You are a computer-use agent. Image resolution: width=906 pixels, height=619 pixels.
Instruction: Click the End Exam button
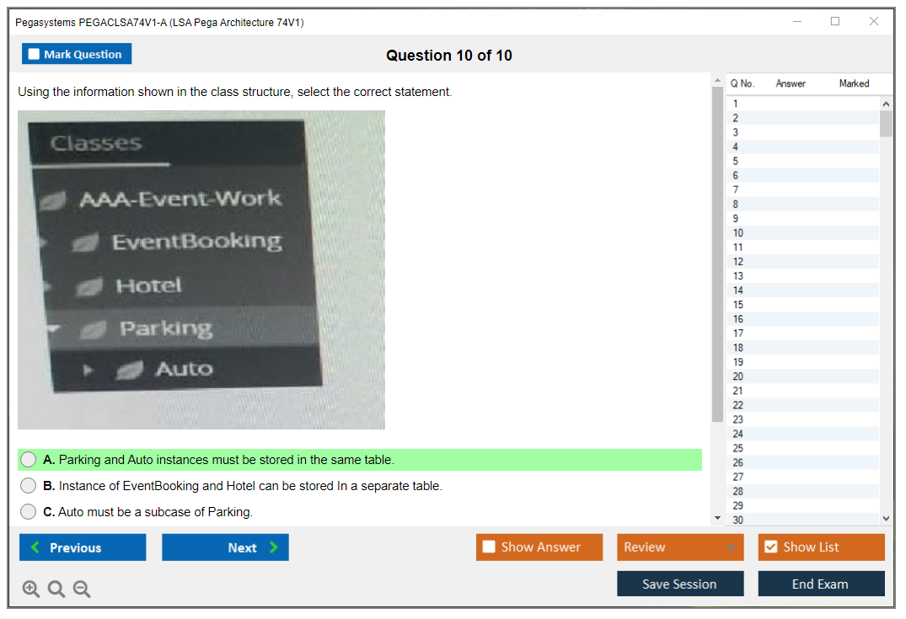[820, 584]
